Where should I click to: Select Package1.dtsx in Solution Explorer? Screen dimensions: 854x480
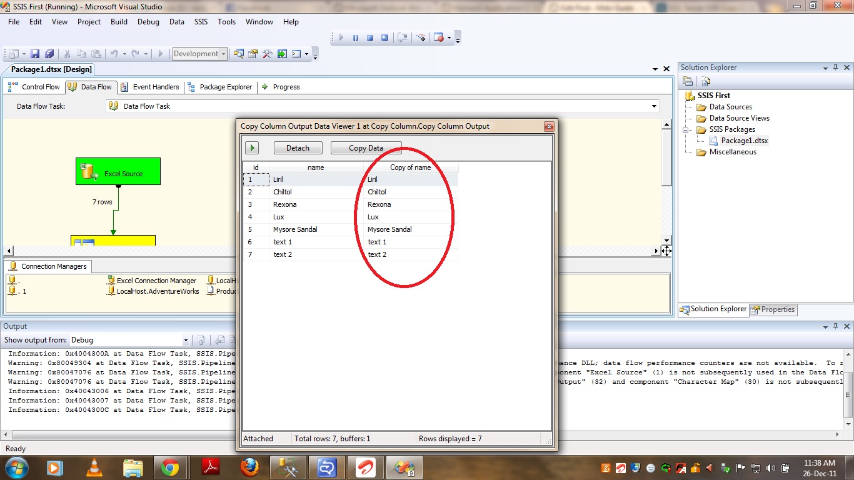(x=744, y=141)
